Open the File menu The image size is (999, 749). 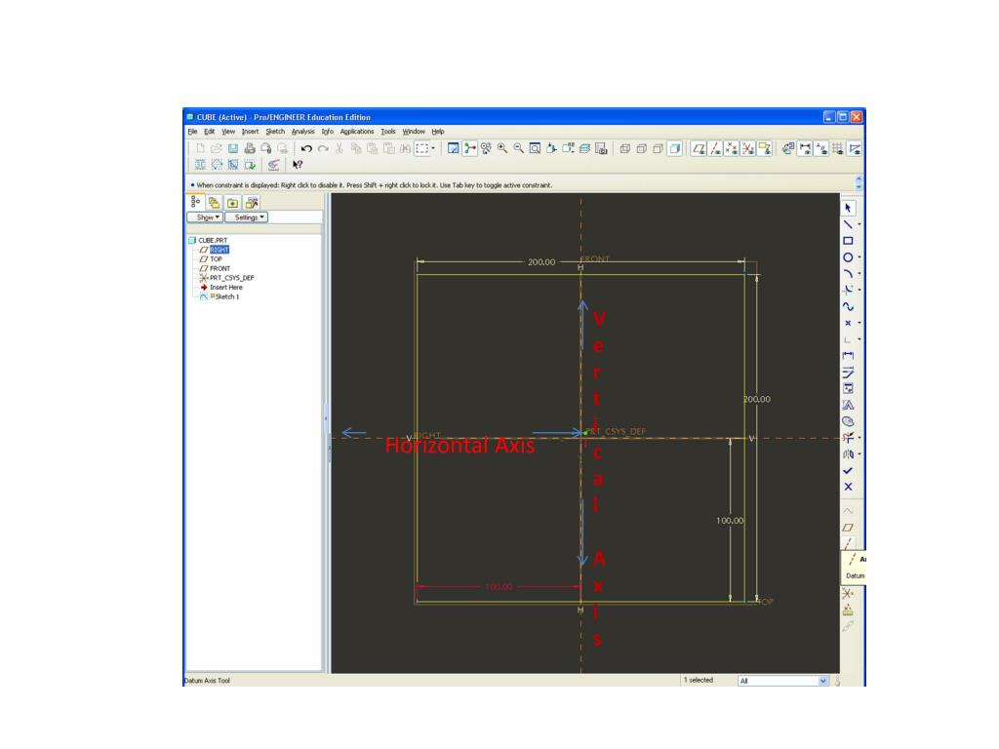192,132
